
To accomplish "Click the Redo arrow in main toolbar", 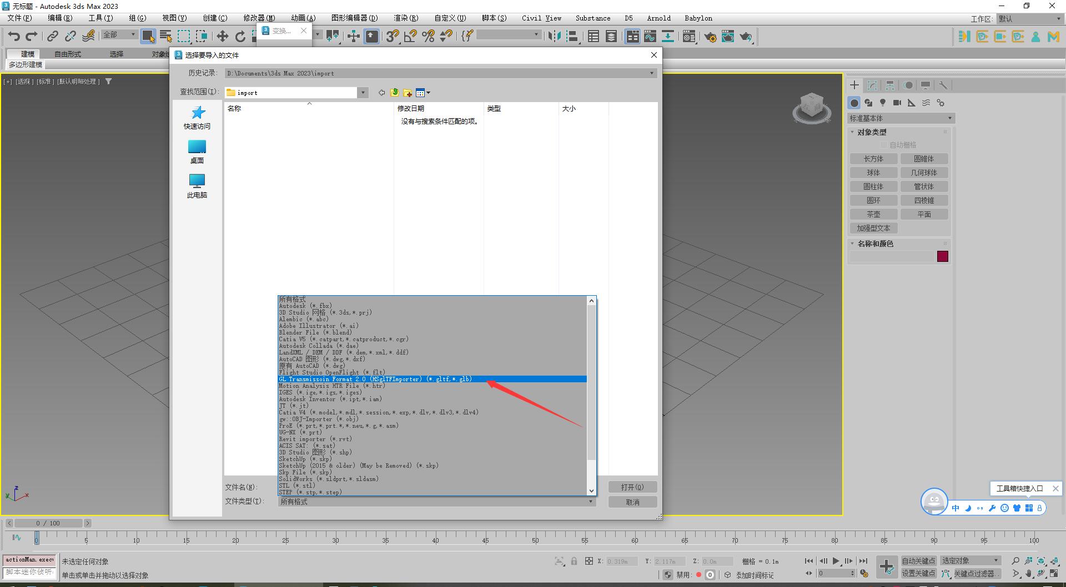I will coord(32,37).
